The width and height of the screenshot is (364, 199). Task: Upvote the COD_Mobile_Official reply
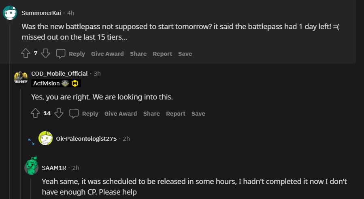point(35,113)
